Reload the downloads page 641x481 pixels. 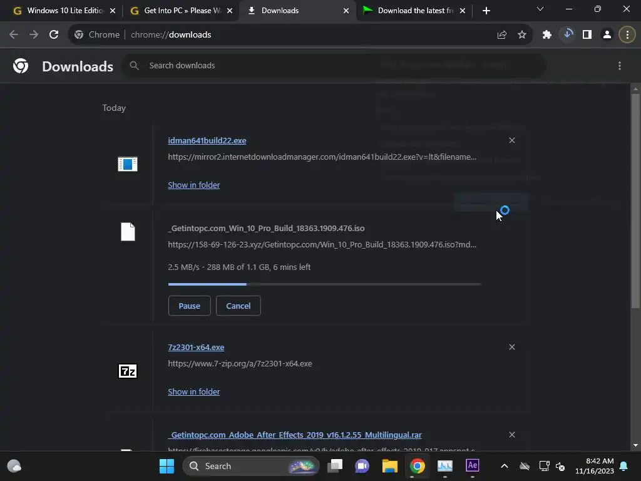[x=54, y=35]
